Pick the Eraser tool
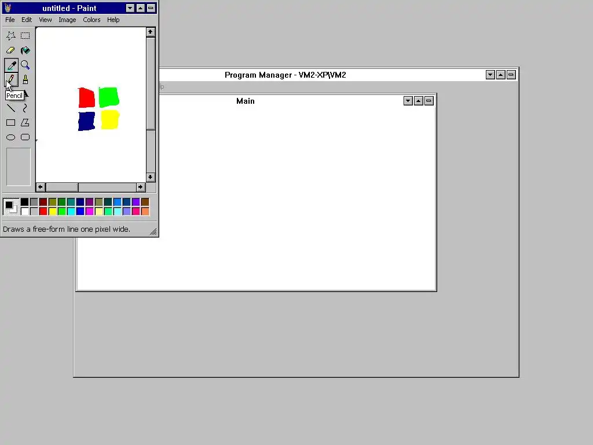The width and height of the screenshot is (593, 445). tap(10, 50)
